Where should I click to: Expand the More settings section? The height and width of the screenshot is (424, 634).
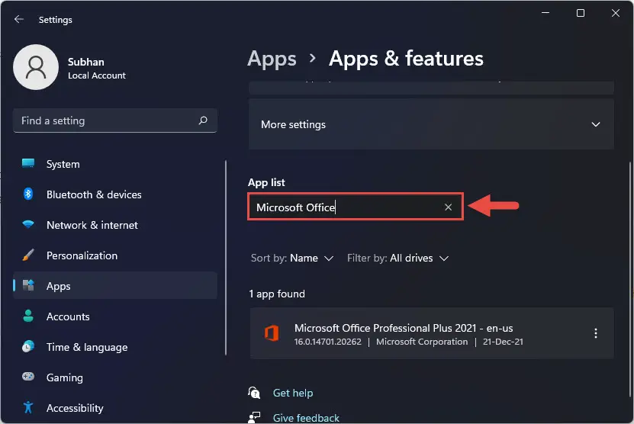point(431,124)
